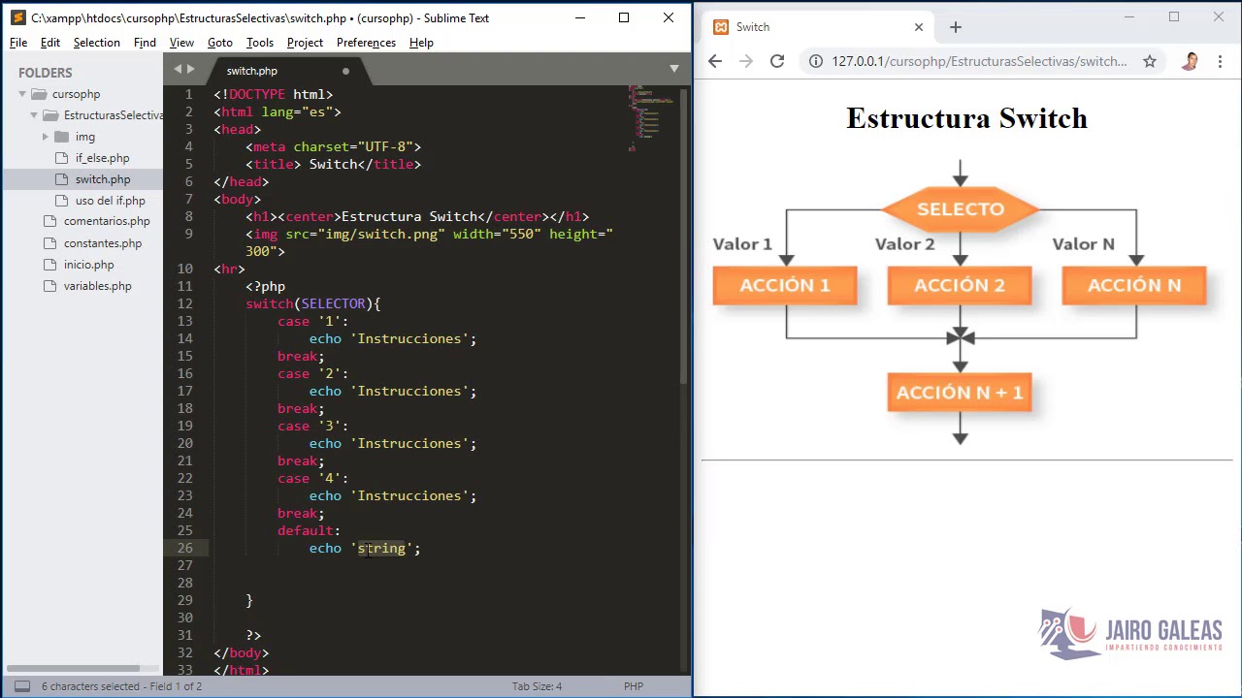The width and height of the screenshot is (1242, 698).
Task: Collapse the cursophp folder
Action: pyautogui.click(x=22, y=94)
